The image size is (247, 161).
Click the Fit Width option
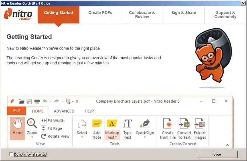point(52,121)
